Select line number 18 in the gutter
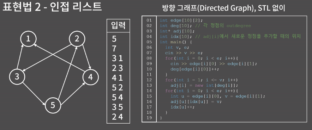Image resolution: width=312 pixels, height=130 pixels. click(x=149, y=112)
